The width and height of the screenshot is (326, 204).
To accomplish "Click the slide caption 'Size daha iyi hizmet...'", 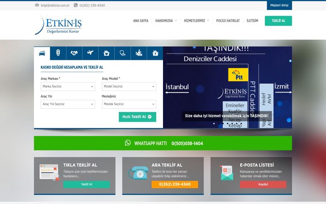I will 227,116.
